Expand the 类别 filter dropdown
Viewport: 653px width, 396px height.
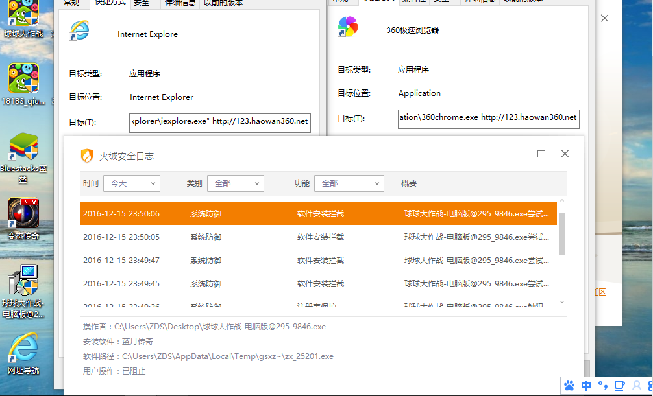(235, 183)
